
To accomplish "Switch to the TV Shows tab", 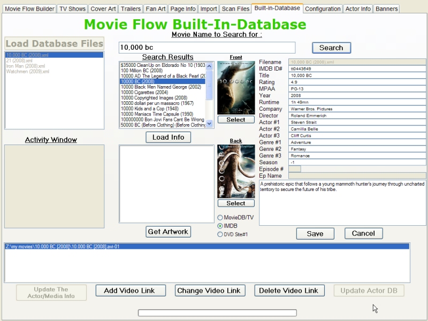I will tap(72, 9).
